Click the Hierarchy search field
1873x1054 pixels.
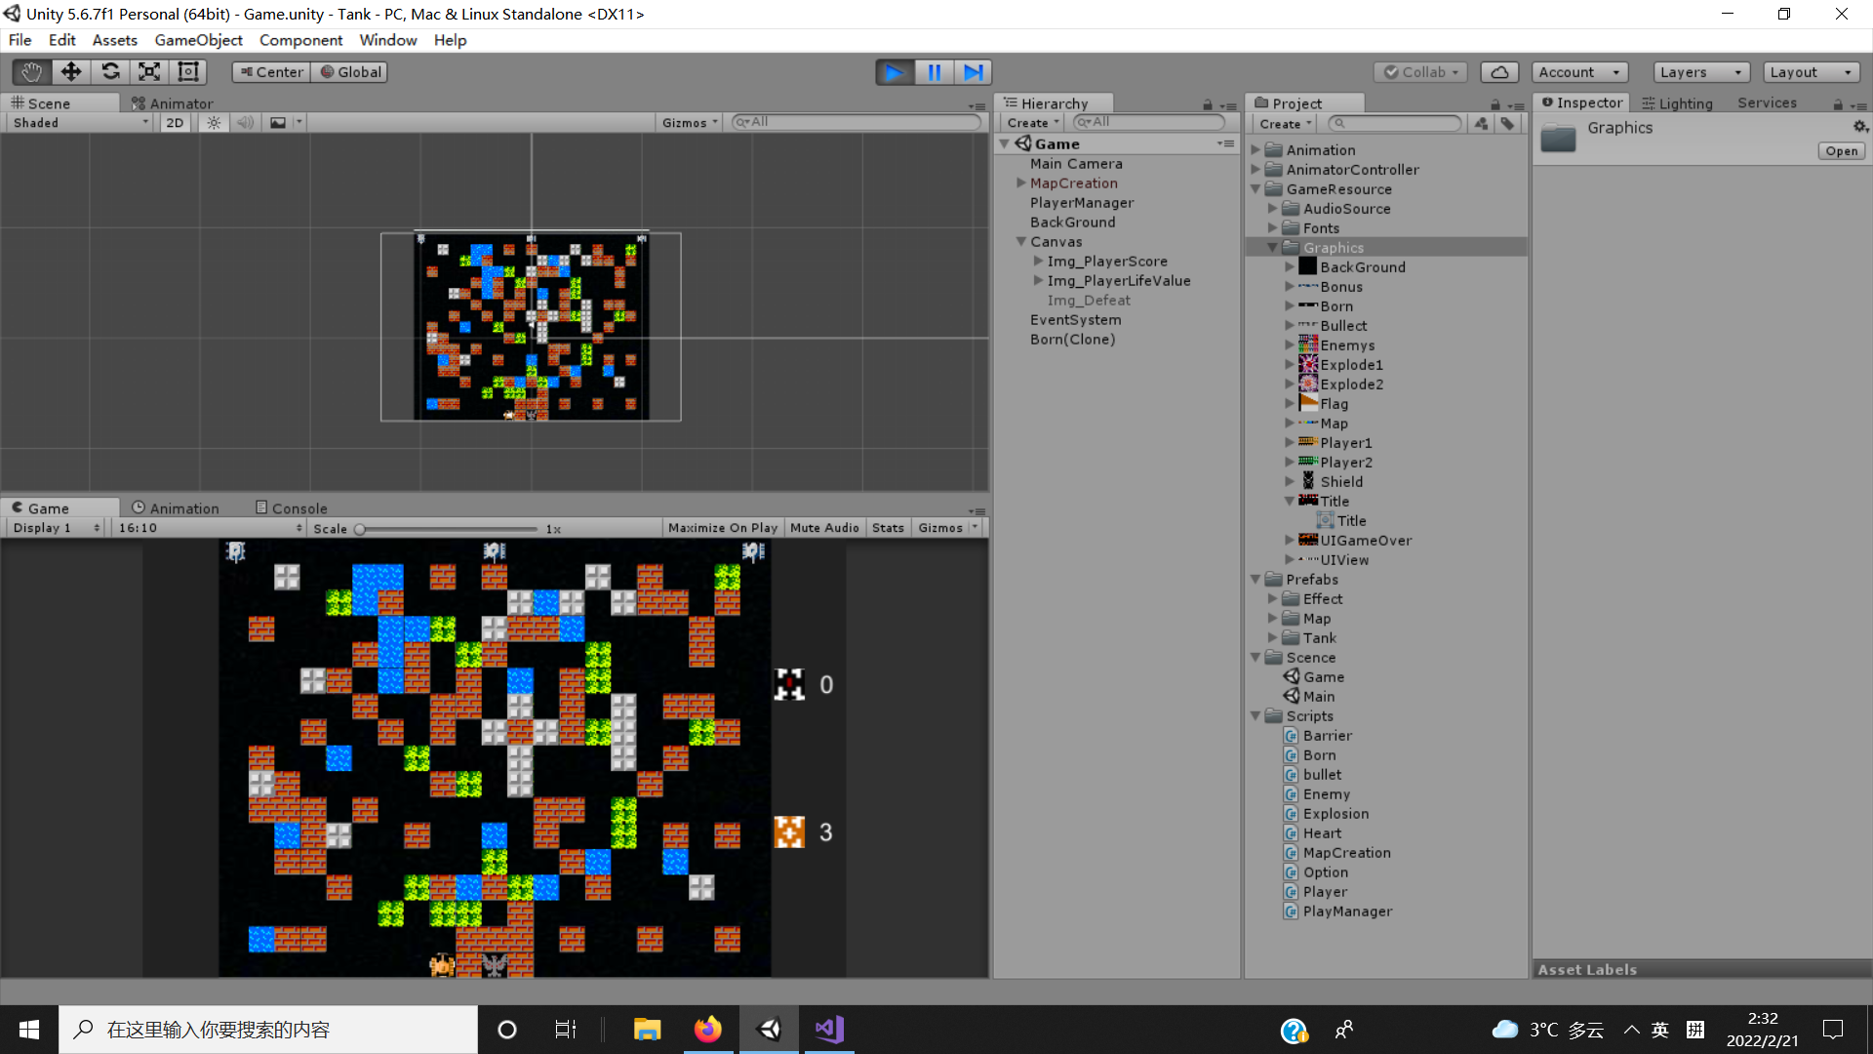[1148, 122]
